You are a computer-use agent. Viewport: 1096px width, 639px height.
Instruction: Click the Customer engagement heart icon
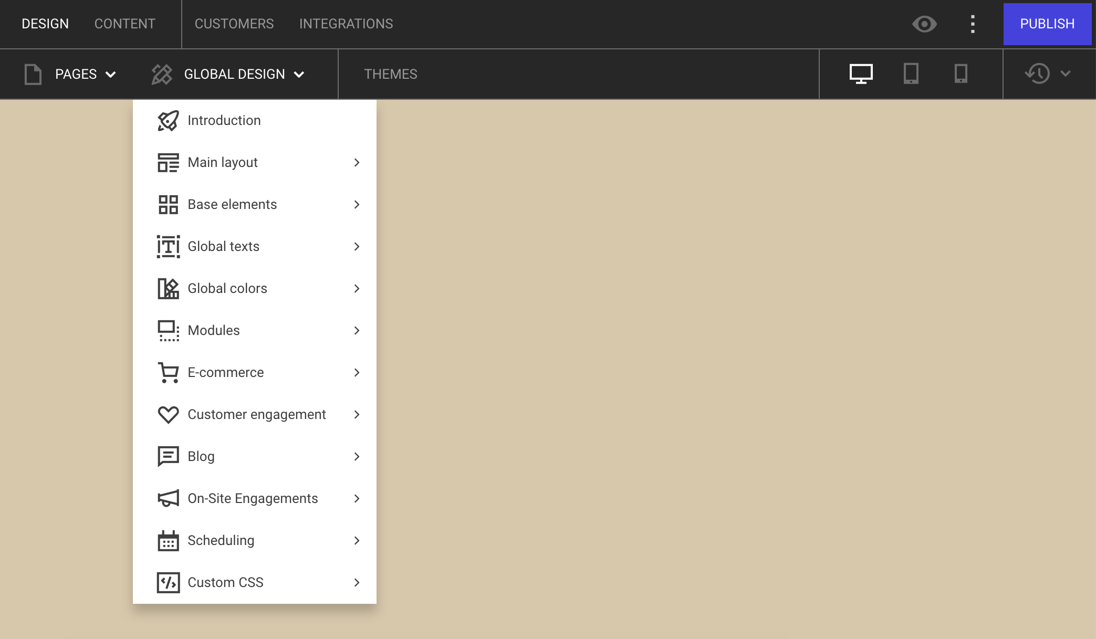(x=168, y=415)
